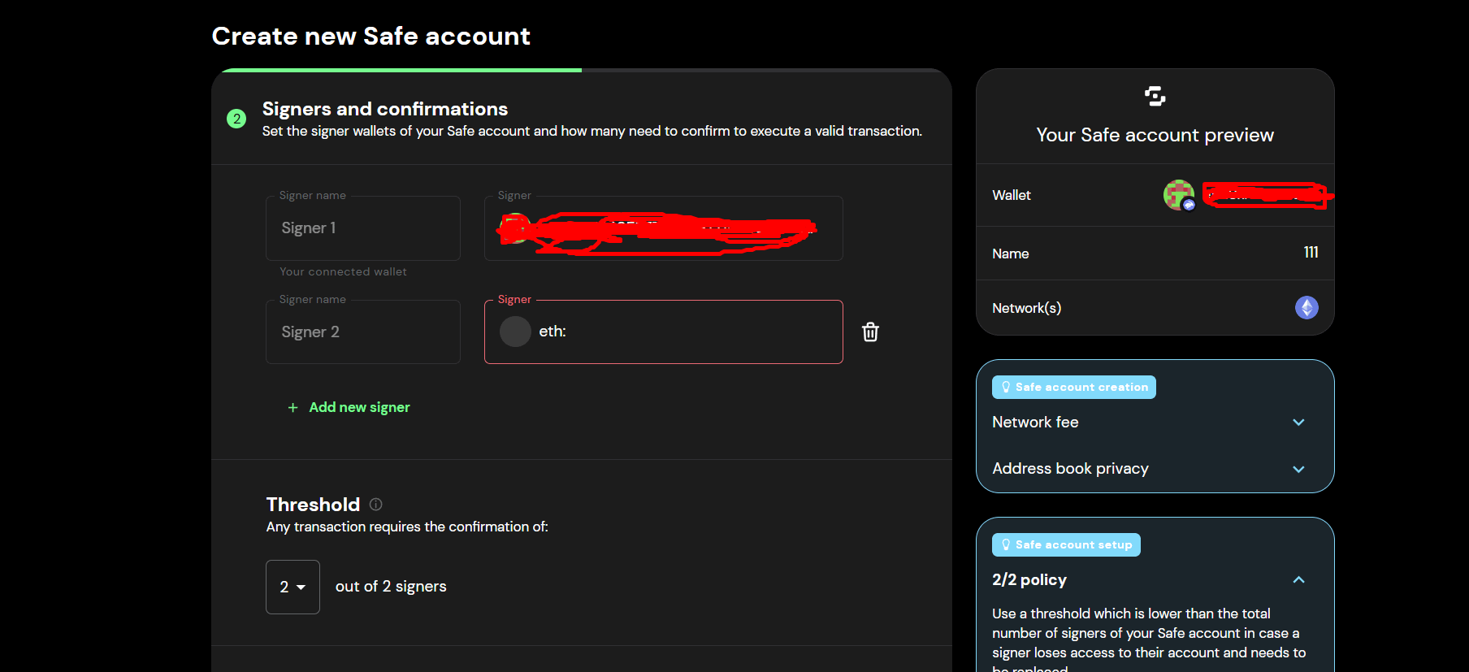Click the Safe account creation tag
The height and width of the screenshot is (672, 1469).
click(x=1074, y=388)
